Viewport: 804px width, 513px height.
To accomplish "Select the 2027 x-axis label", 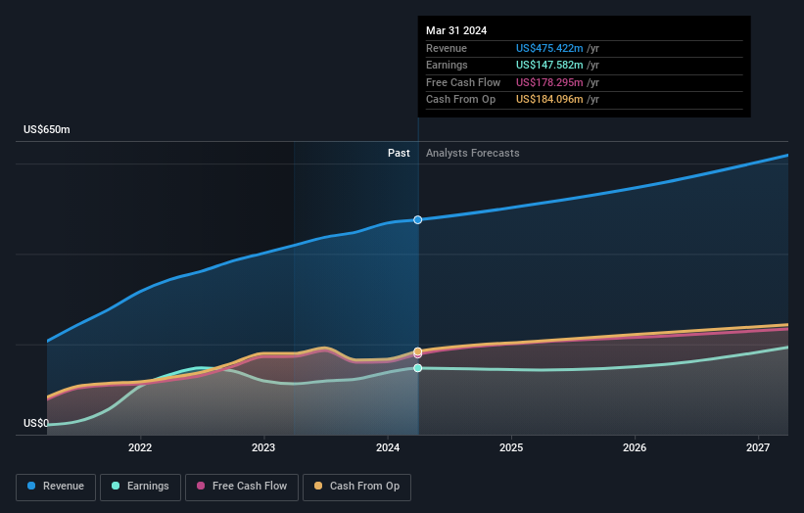I will click(758, 447).
